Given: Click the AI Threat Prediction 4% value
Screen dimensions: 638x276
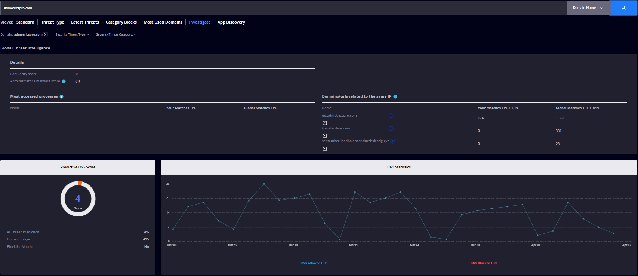Looking at the screenshot, I should [147, 232].
